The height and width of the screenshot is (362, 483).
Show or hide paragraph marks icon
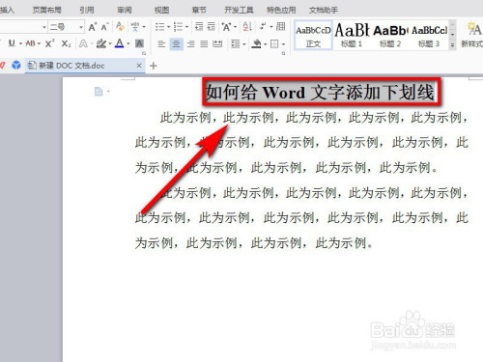(264, 26)
